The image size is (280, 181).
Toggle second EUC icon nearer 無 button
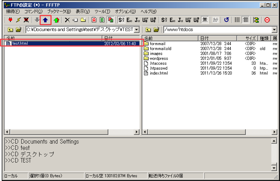172,20
